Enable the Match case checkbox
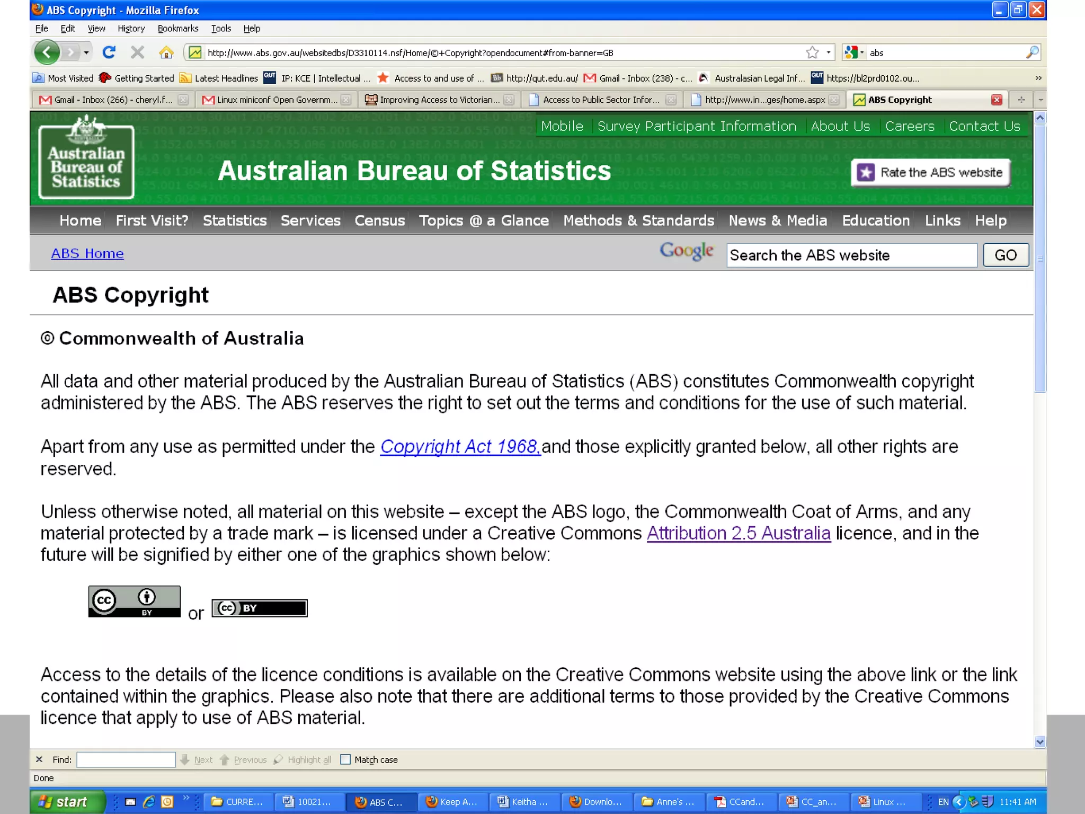This screenshot has height=814, width=1085. (x=345, y=759)
